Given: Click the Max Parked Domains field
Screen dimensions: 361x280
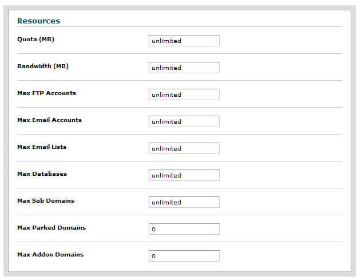Looking at the screenshot, I should pyautogui.click(x=184, y=229).
